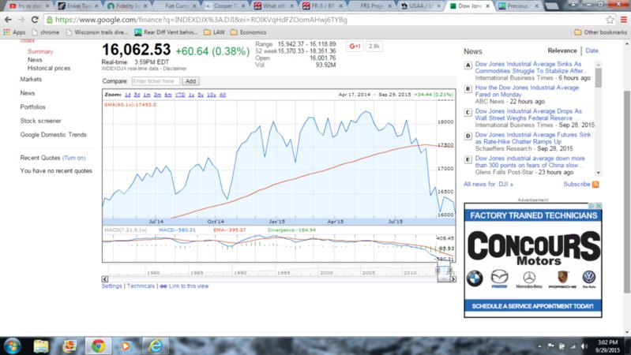Click the news marker D icon

[x=468, y=136]
